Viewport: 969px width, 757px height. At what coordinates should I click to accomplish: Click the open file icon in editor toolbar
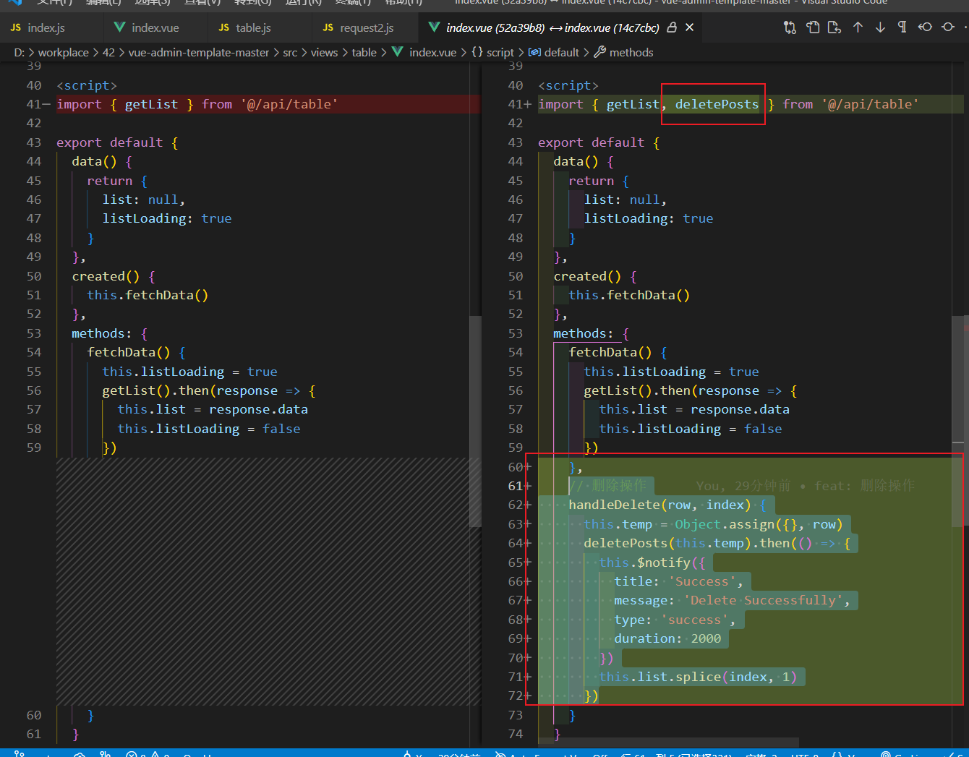coord(813,27)
